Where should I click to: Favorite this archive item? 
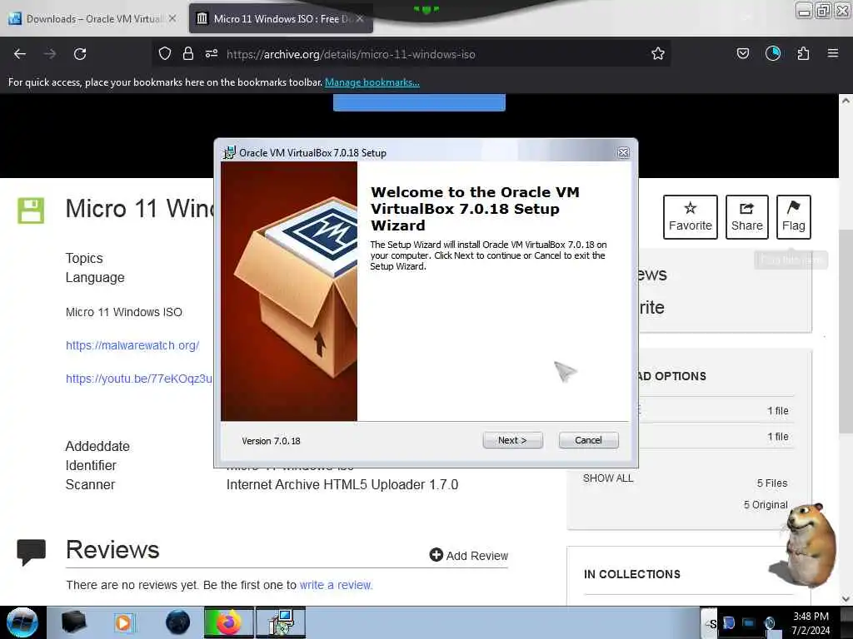point(691,216)
